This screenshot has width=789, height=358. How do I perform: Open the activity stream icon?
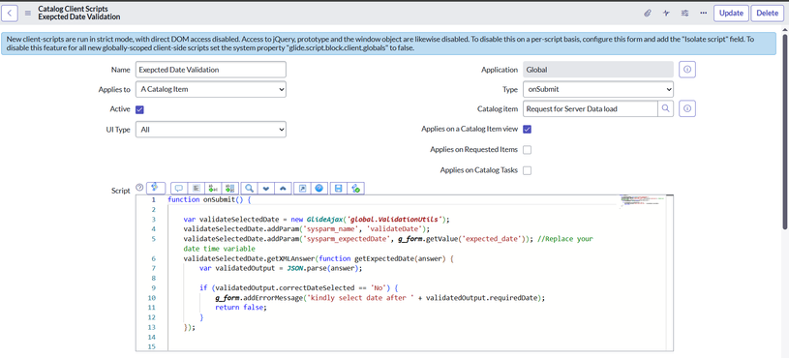pos(666,14)
